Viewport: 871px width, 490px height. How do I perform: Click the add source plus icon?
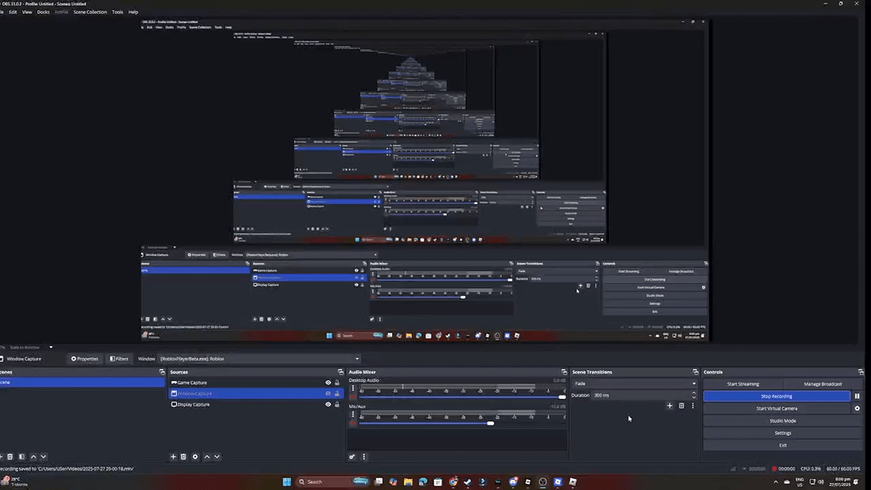(x=174, y=457)
